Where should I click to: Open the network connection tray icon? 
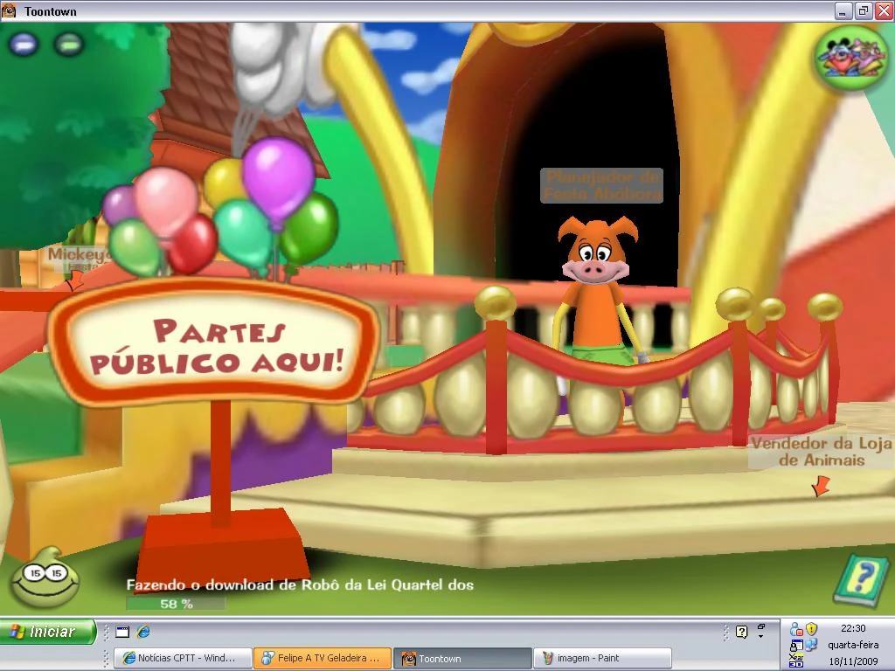click(811, 646)
